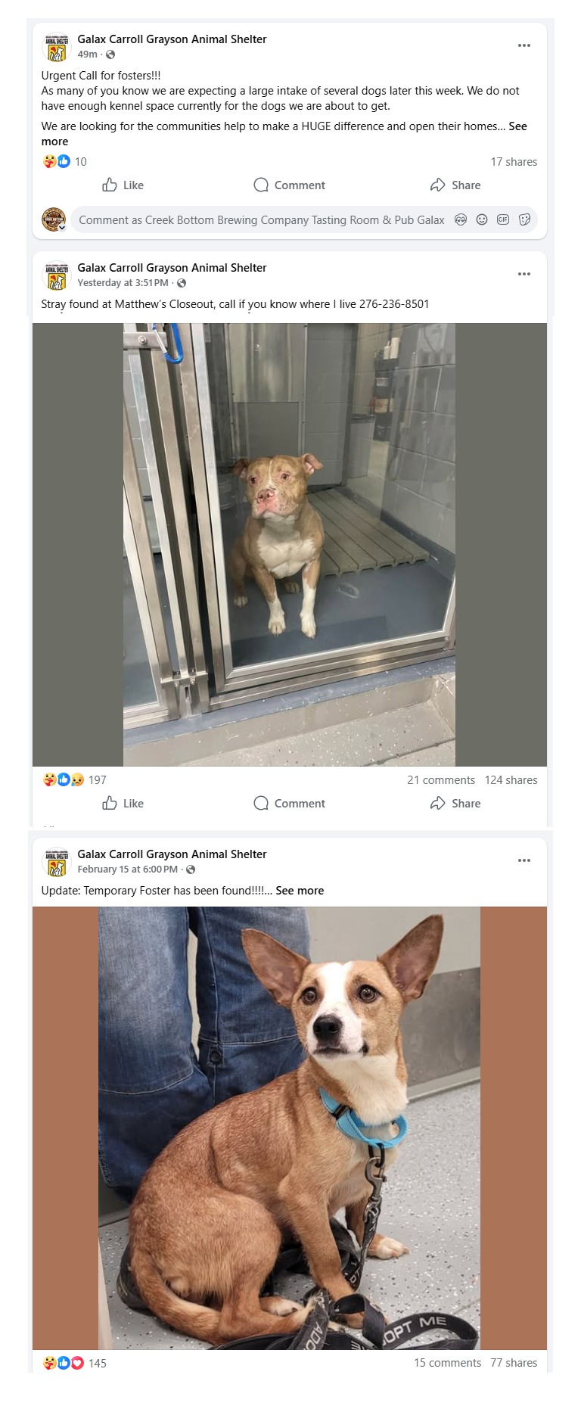Open shelter page from the February 15 post

point(172,854)
